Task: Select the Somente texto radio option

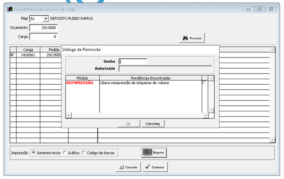Action: pos(34,153)
